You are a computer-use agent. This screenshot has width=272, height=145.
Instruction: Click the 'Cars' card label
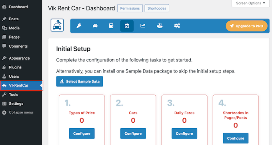(x=133, y=113)
